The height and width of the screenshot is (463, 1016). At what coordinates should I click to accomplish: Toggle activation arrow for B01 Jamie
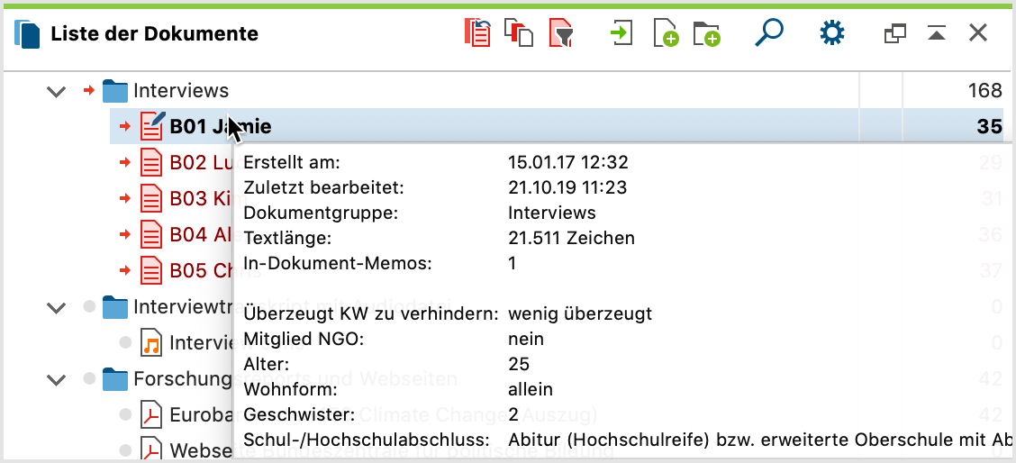[x=126, y=126]
